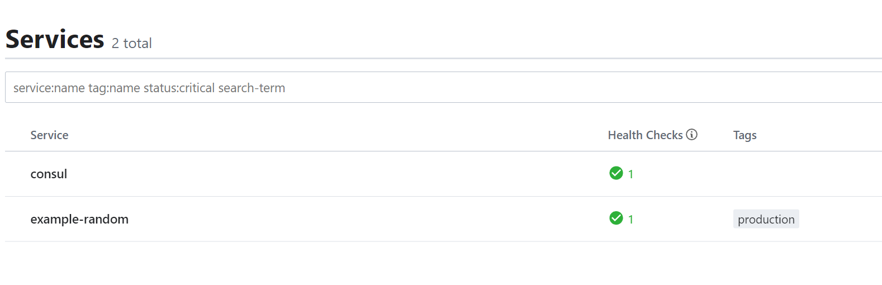This screenshot has height=285, width=882.
Task: Select the example-random table row
Action: [443, 219]
